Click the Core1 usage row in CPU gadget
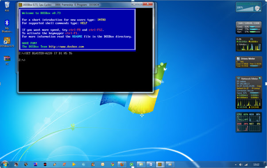This screenshot has width=267, height=168. point(248,27)
